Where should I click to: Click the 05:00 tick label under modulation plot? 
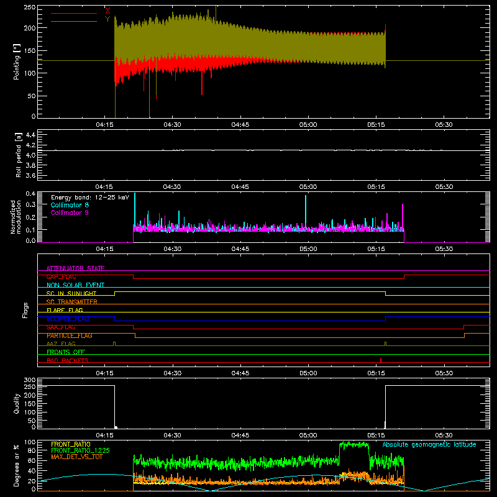click(x=308, y=249)
